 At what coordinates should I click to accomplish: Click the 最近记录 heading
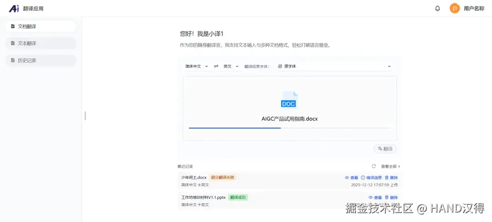click(185, 166)
